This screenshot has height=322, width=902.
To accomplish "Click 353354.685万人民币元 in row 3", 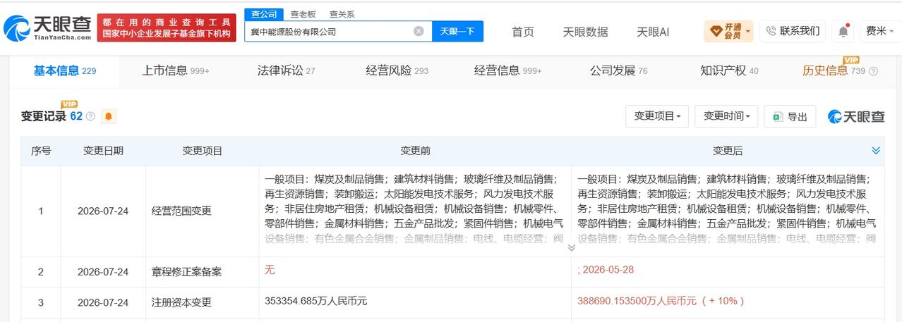I will pyautogui.click(x=316, y=301).
